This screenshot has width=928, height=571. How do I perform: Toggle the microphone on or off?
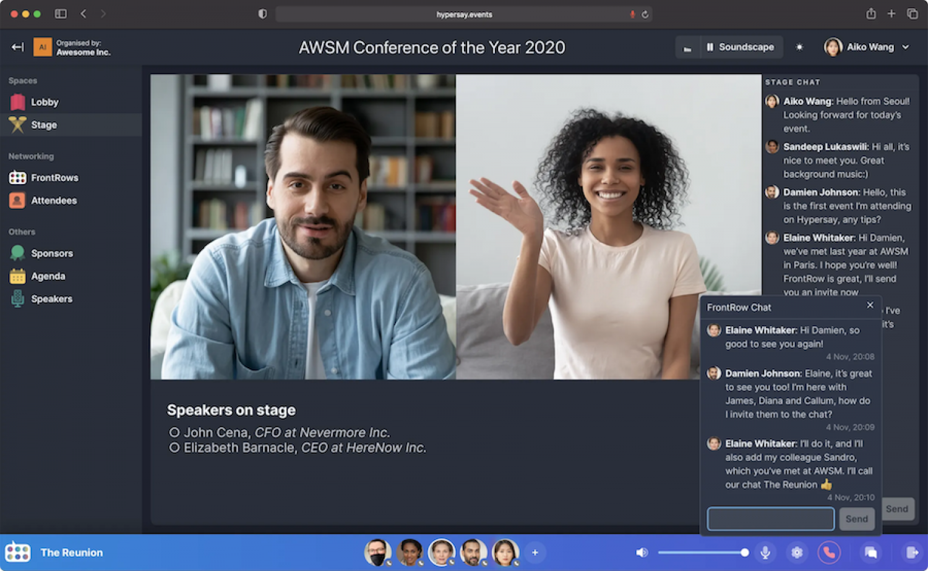765,552
